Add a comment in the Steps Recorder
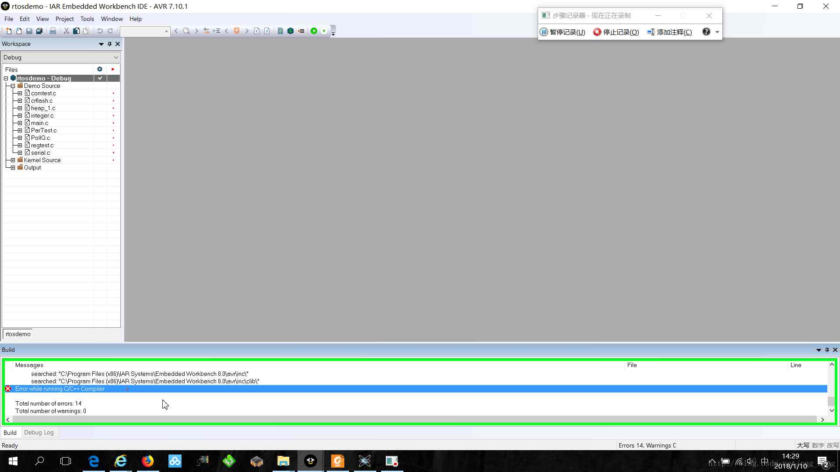This screenshot has width=840, height=472. [x=670, y=32]
